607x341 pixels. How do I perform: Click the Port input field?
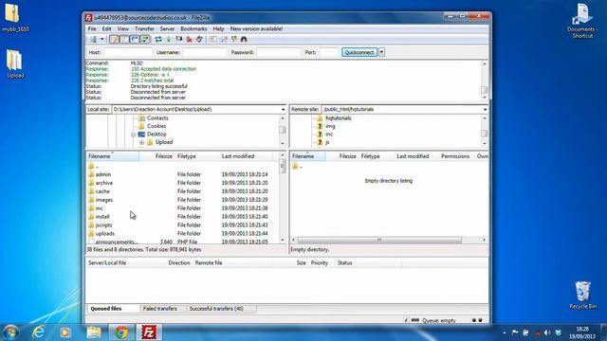point(329,52)
